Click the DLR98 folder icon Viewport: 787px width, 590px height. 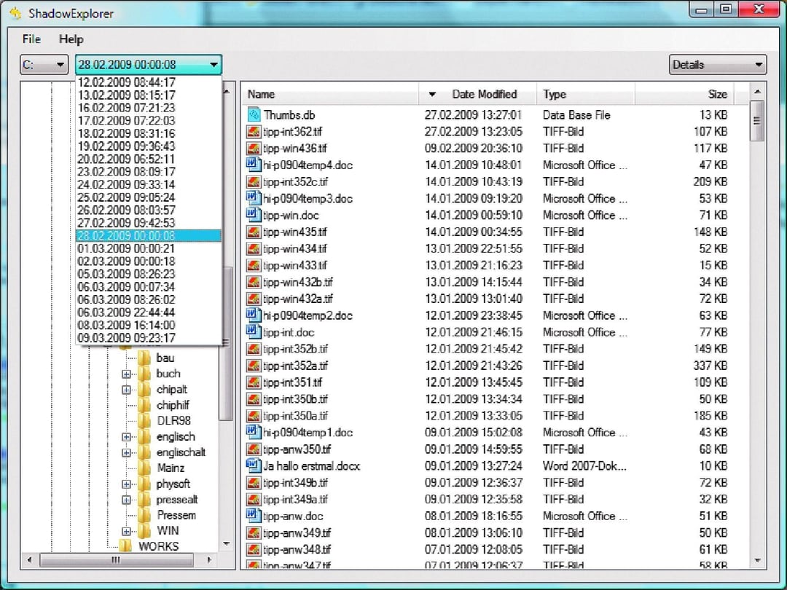(x=144, y=421)
